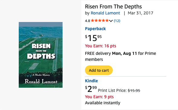Open the Risen From The Depths title link
Image resolution: width=178 pixels, height=110 pixels.
pyautogui.click(x=113, y=7)
